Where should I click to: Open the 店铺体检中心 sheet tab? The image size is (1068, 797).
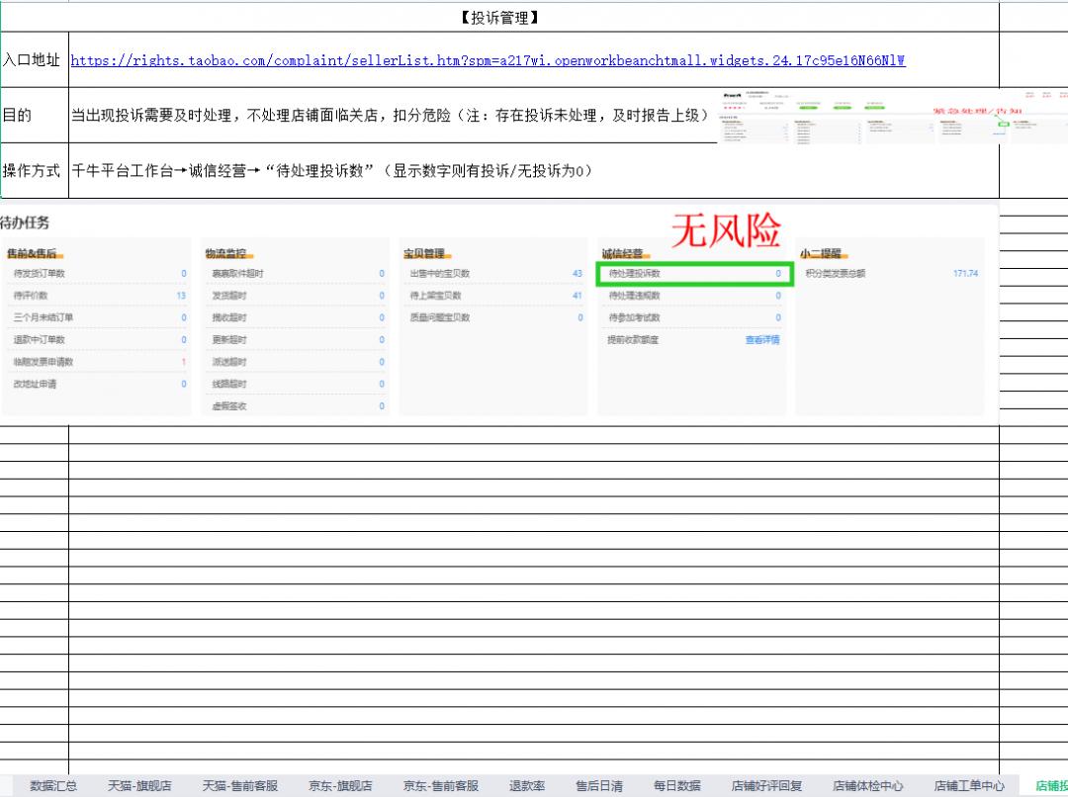865,786
